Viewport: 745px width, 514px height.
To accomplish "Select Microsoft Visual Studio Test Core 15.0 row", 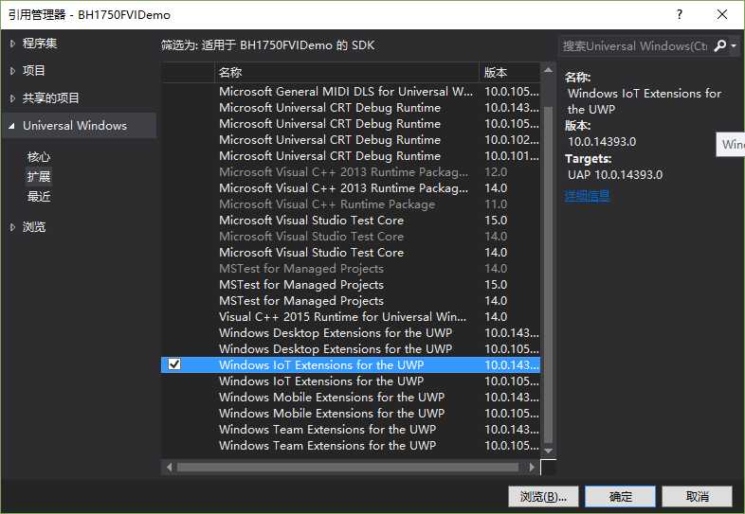I will (x=351, y=221).
